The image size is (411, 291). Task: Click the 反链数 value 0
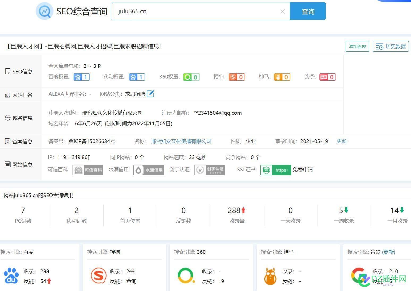point(184,210)
